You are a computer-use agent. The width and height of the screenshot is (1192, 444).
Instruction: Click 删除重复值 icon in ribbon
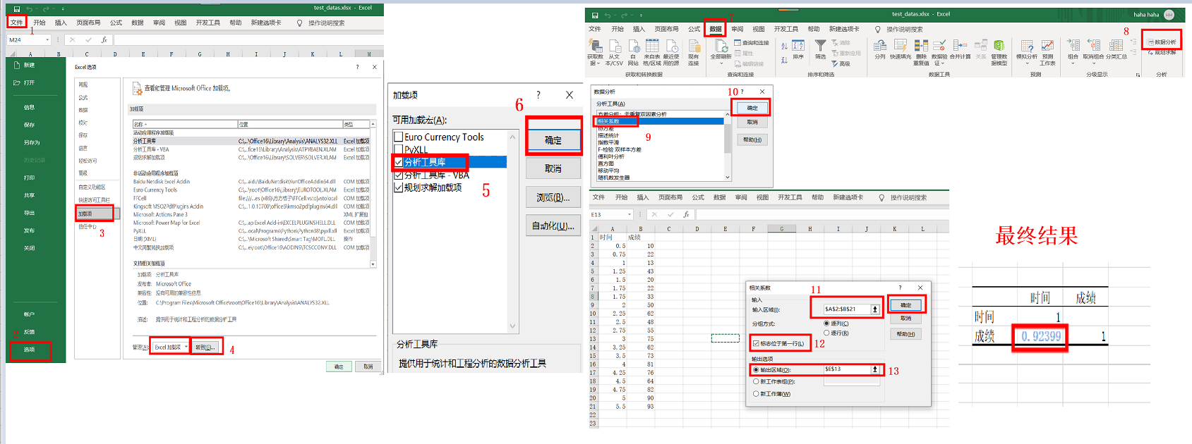[x=921, y=47]
